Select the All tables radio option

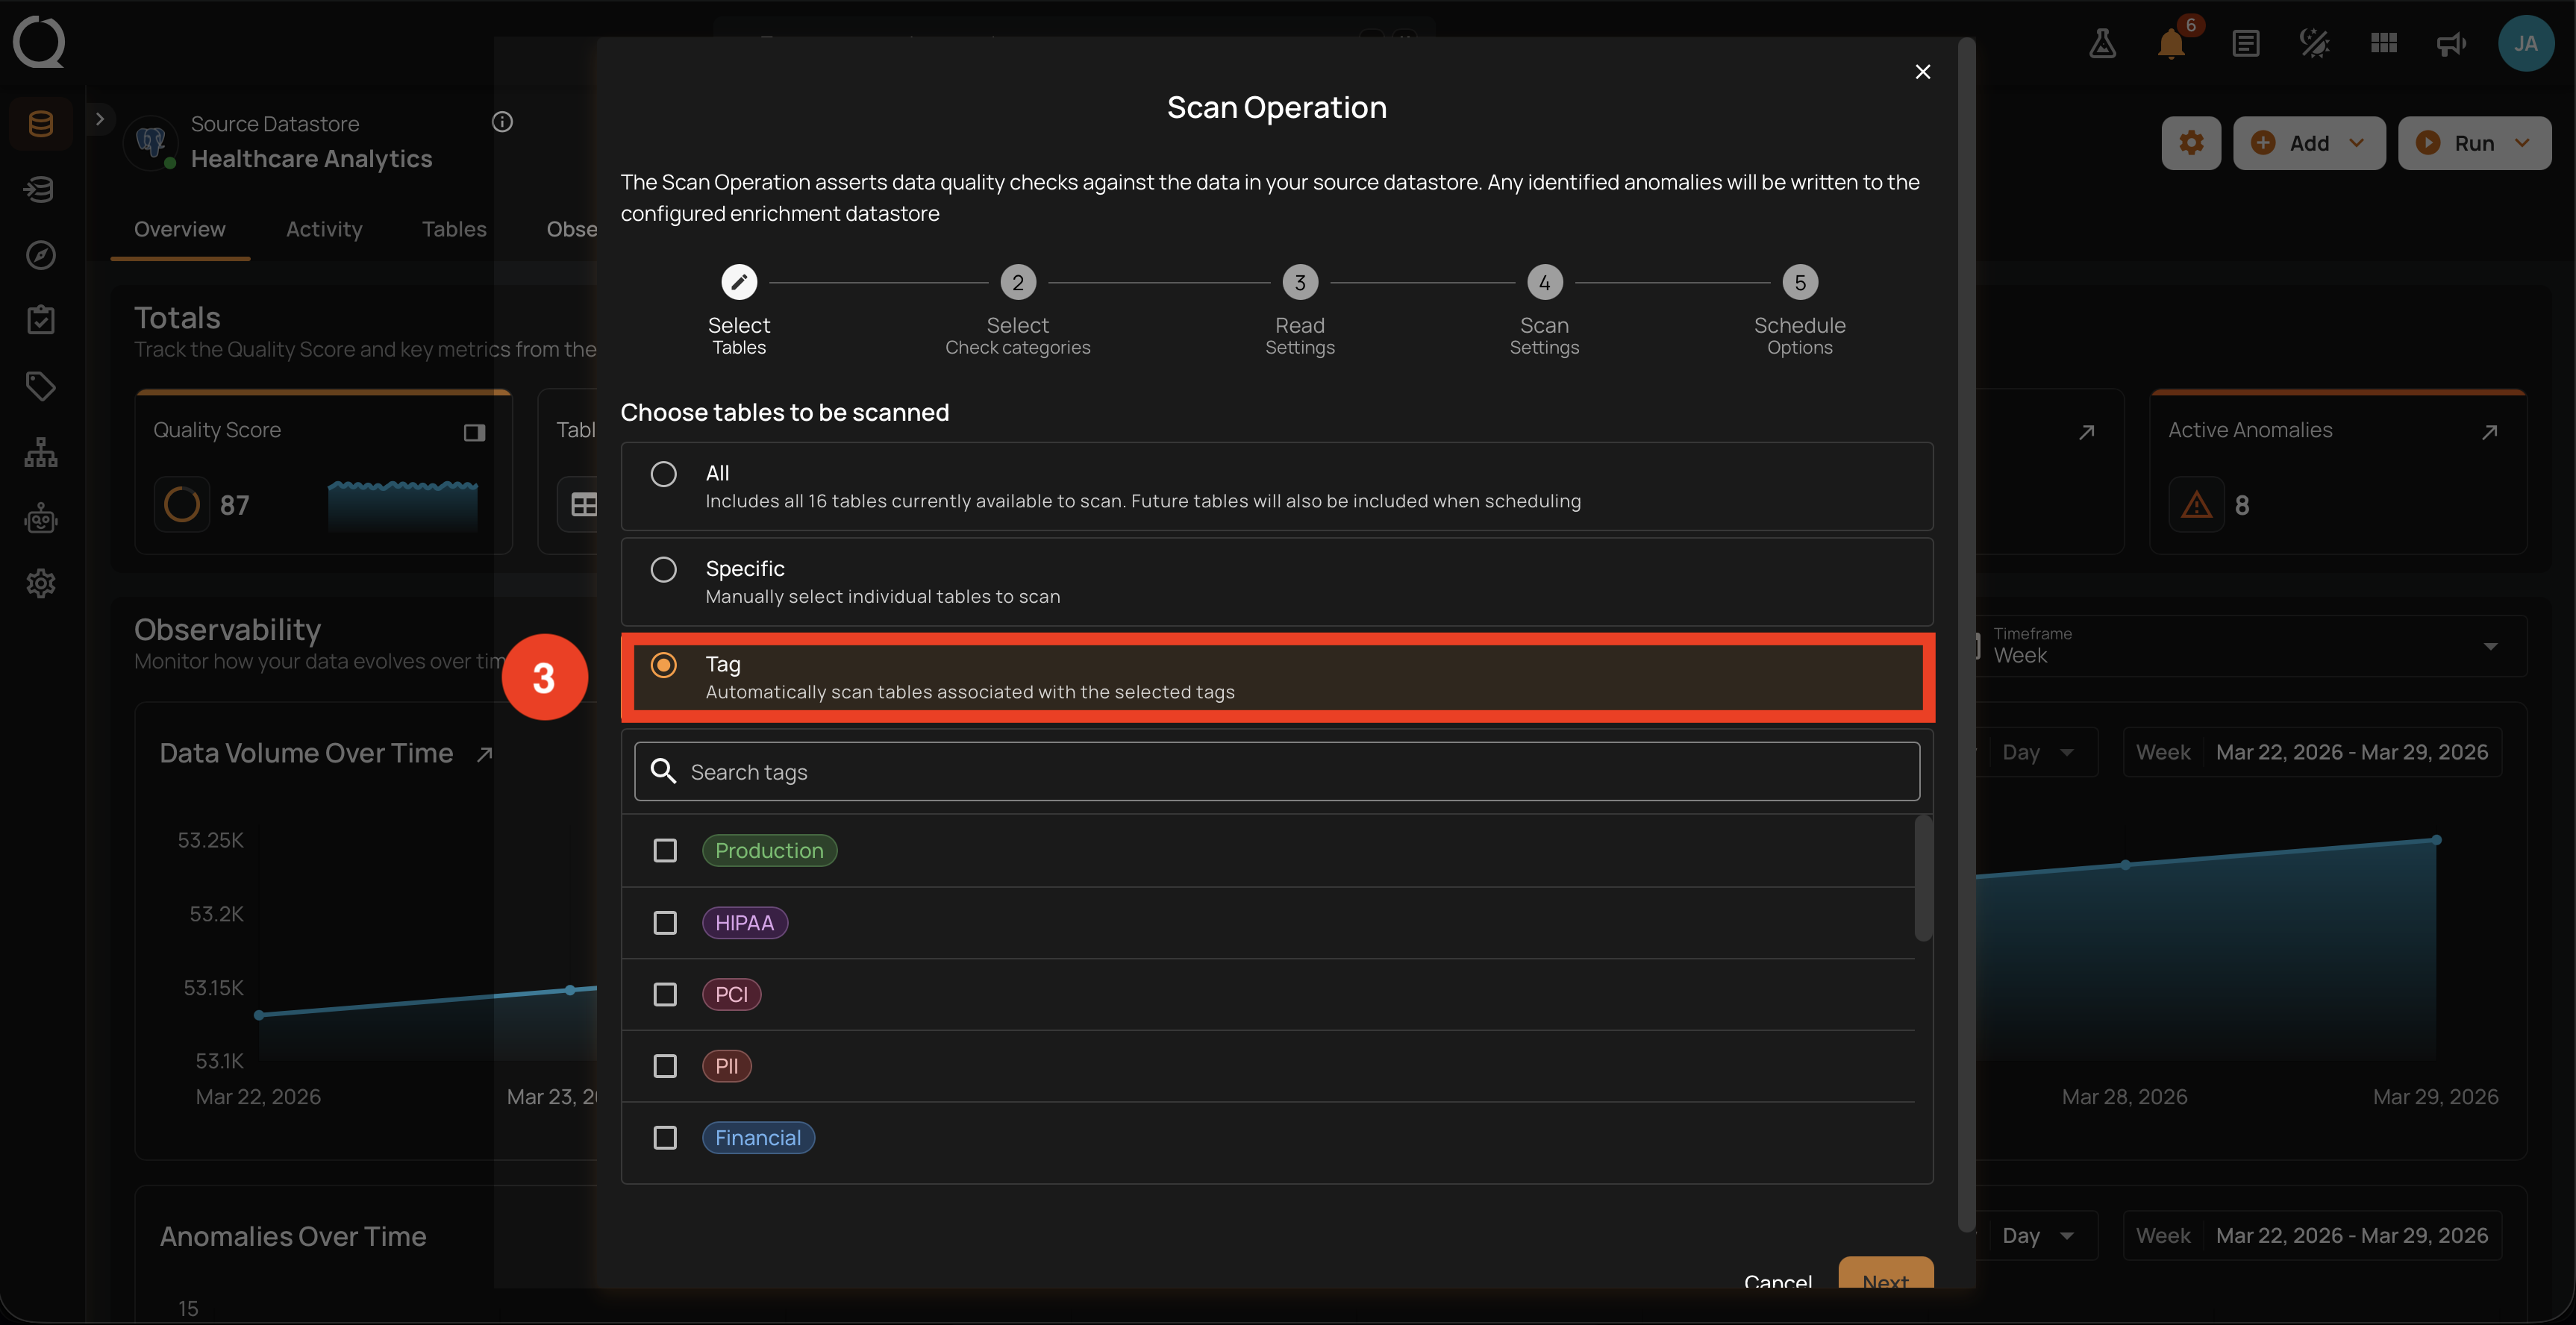[x=663, y=474]
